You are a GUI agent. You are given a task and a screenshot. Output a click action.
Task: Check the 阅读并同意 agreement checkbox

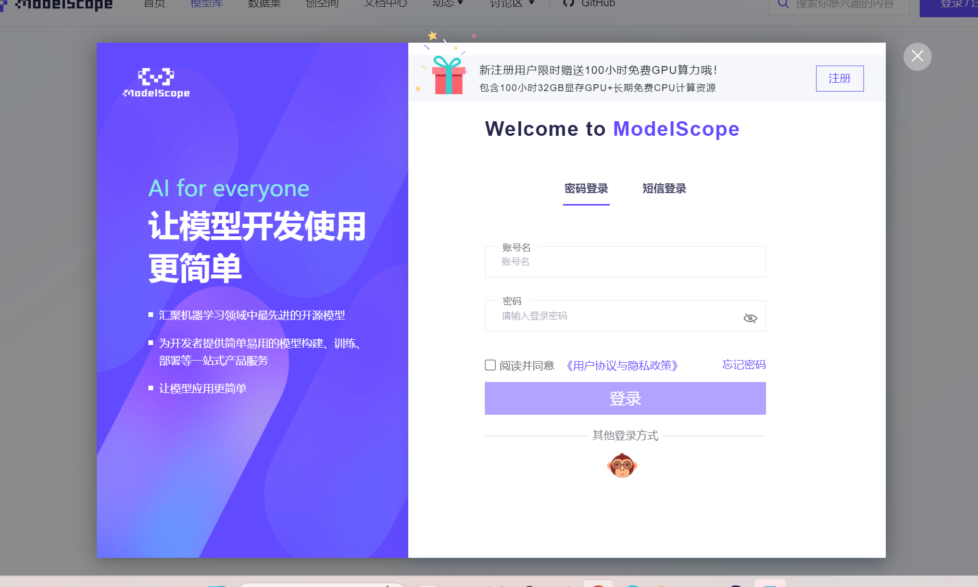point(490,365)
